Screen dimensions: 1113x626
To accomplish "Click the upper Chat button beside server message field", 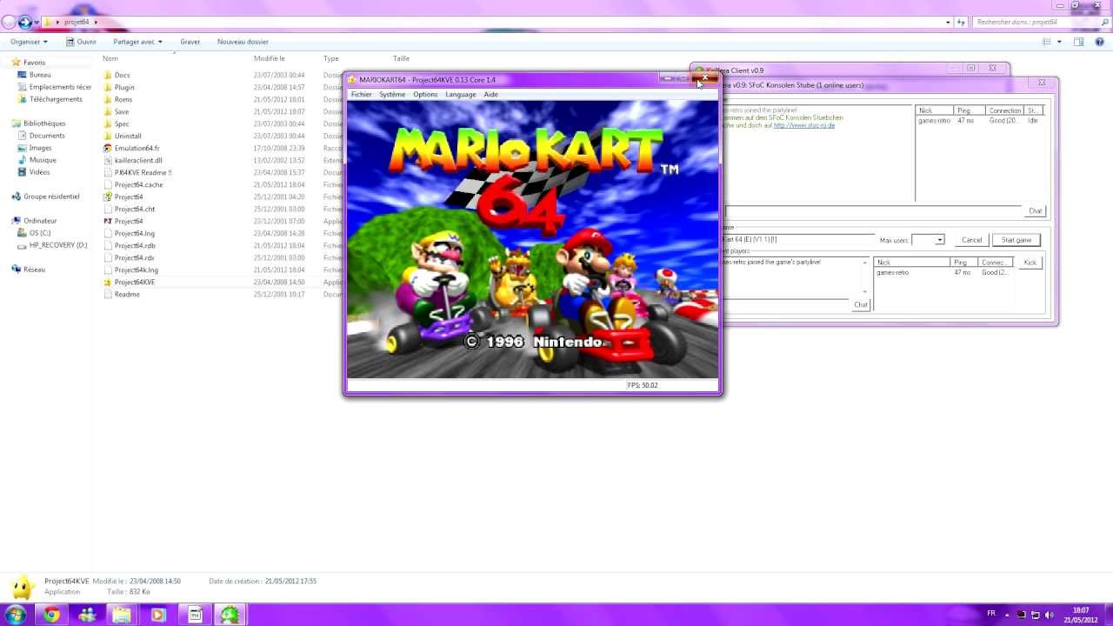I will [x=1036, y=210].
